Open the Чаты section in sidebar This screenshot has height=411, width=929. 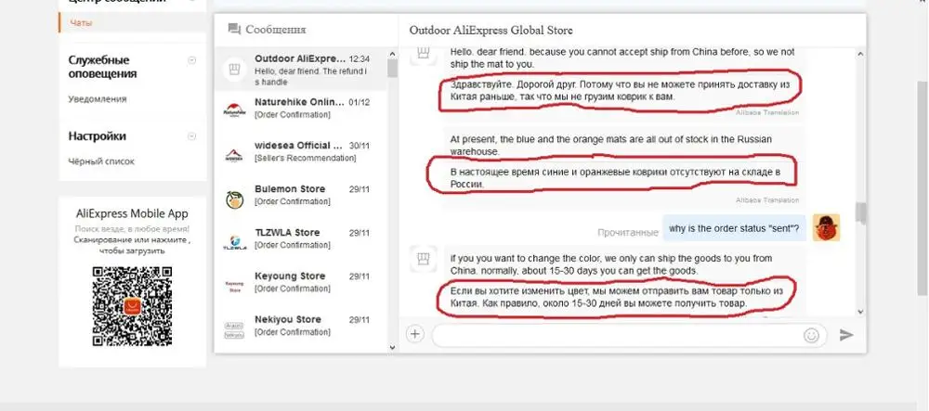click(81, 22)
